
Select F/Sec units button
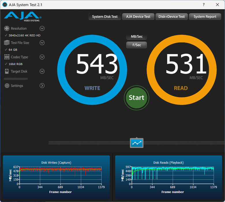(x=137, y=45)
